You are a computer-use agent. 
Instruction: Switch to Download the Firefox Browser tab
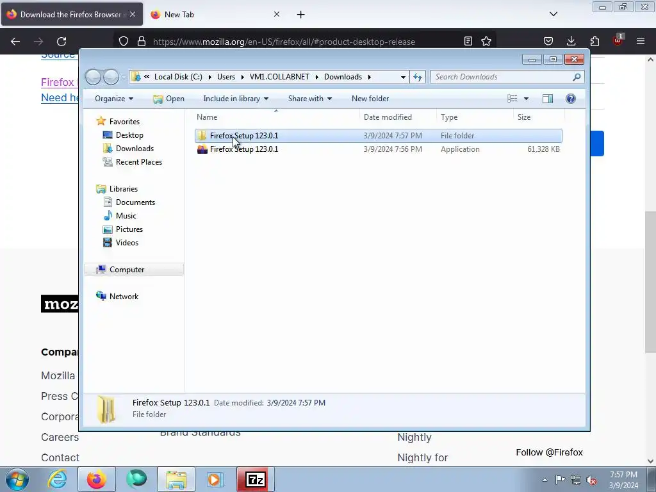(72, 14)
